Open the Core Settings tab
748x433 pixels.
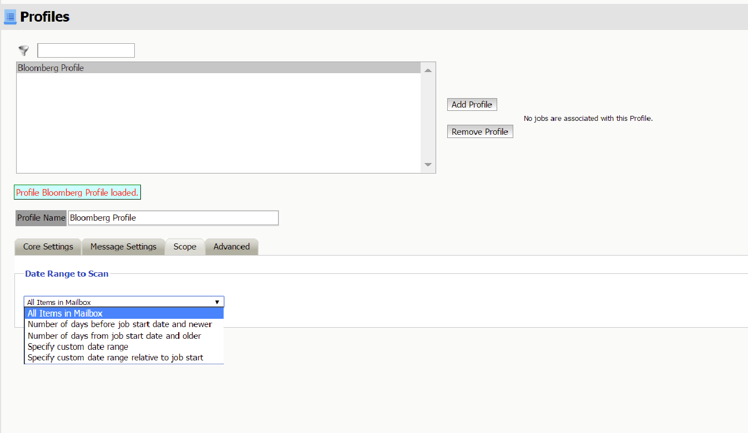[48, 247]
